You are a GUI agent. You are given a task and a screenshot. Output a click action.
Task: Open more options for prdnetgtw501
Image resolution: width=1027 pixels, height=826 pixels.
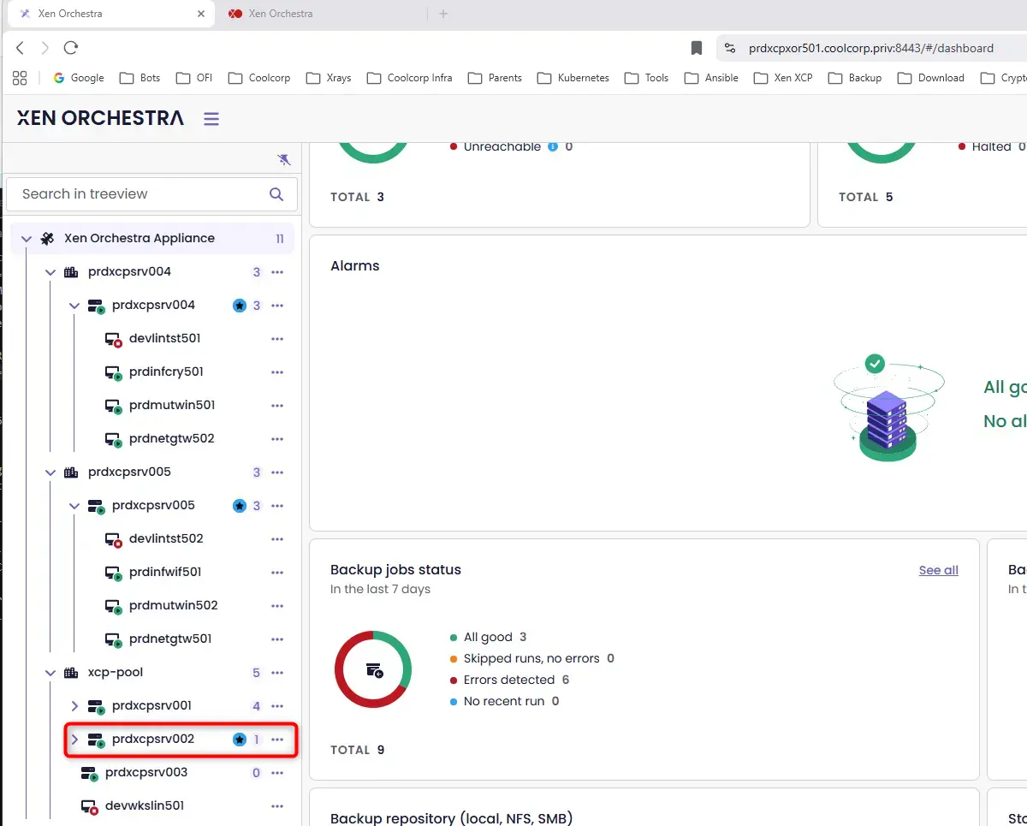277,639
